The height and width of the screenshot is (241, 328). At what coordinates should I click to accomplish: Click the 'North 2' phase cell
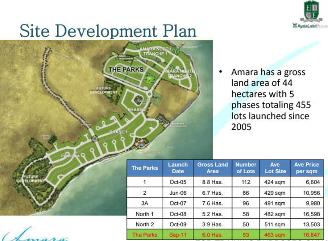pyautogui.click(x=145, y=224)
